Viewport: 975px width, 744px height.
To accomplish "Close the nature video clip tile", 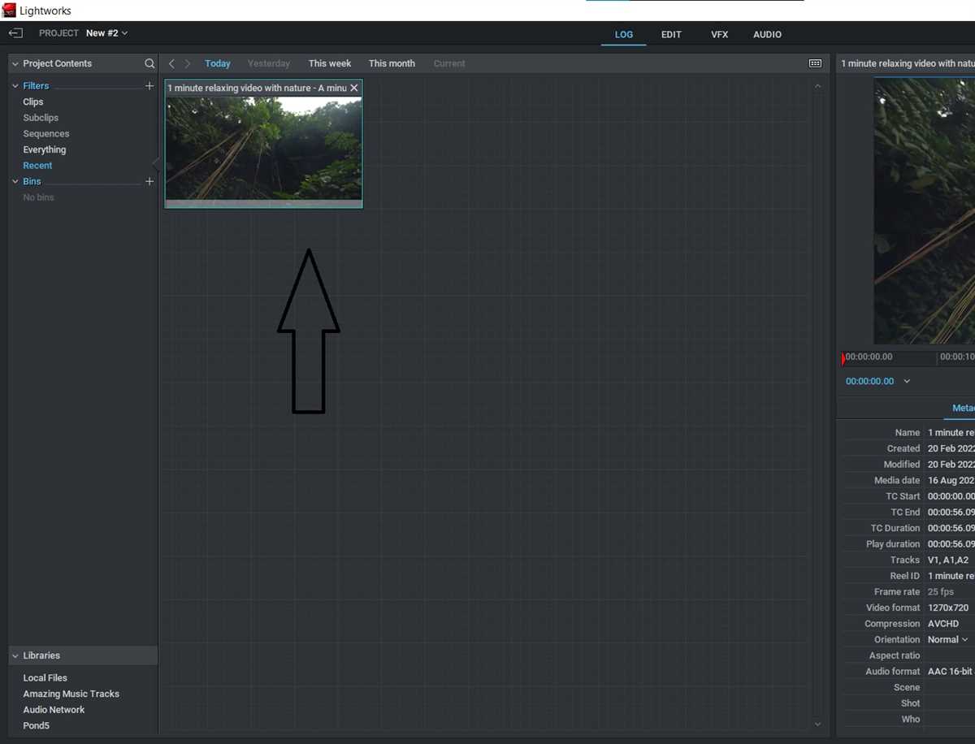I will (354, 88).
